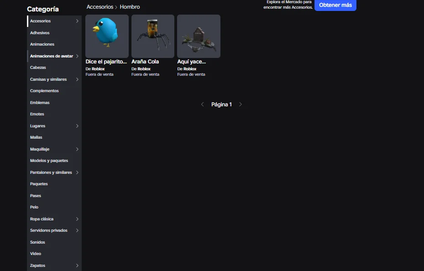Expand the Servidores privados chevron
The image size is (424, 271).
tap(77, 230)
